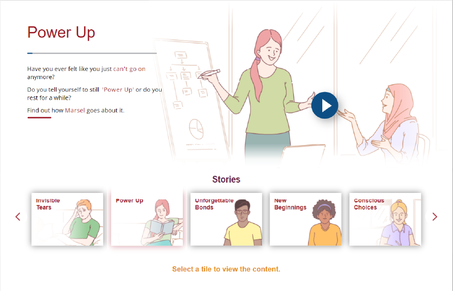Click the Stories section heading
This screenshot has width=453, height=291.
(226, 179)
